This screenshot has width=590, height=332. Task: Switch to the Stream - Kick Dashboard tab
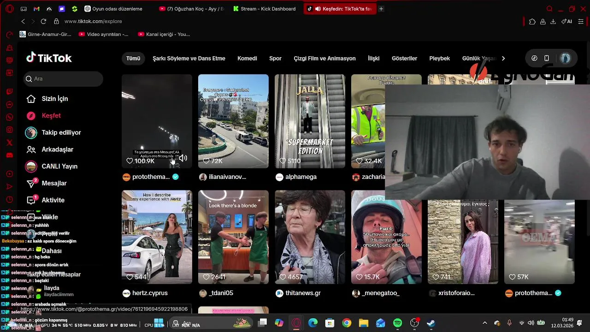(x=264, y=9)
